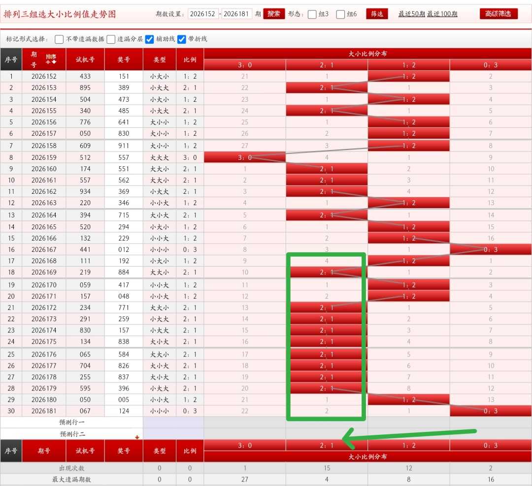Open 高级筛选 advanced filter
This screenshot has height=486, width=532.
[x=499, y=14]
